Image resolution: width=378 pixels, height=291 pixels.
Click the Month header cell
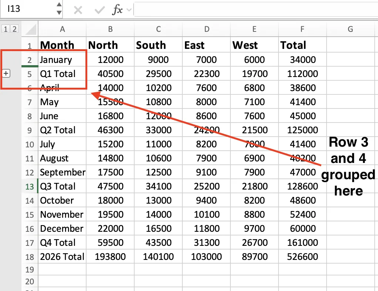click(62, 45)
